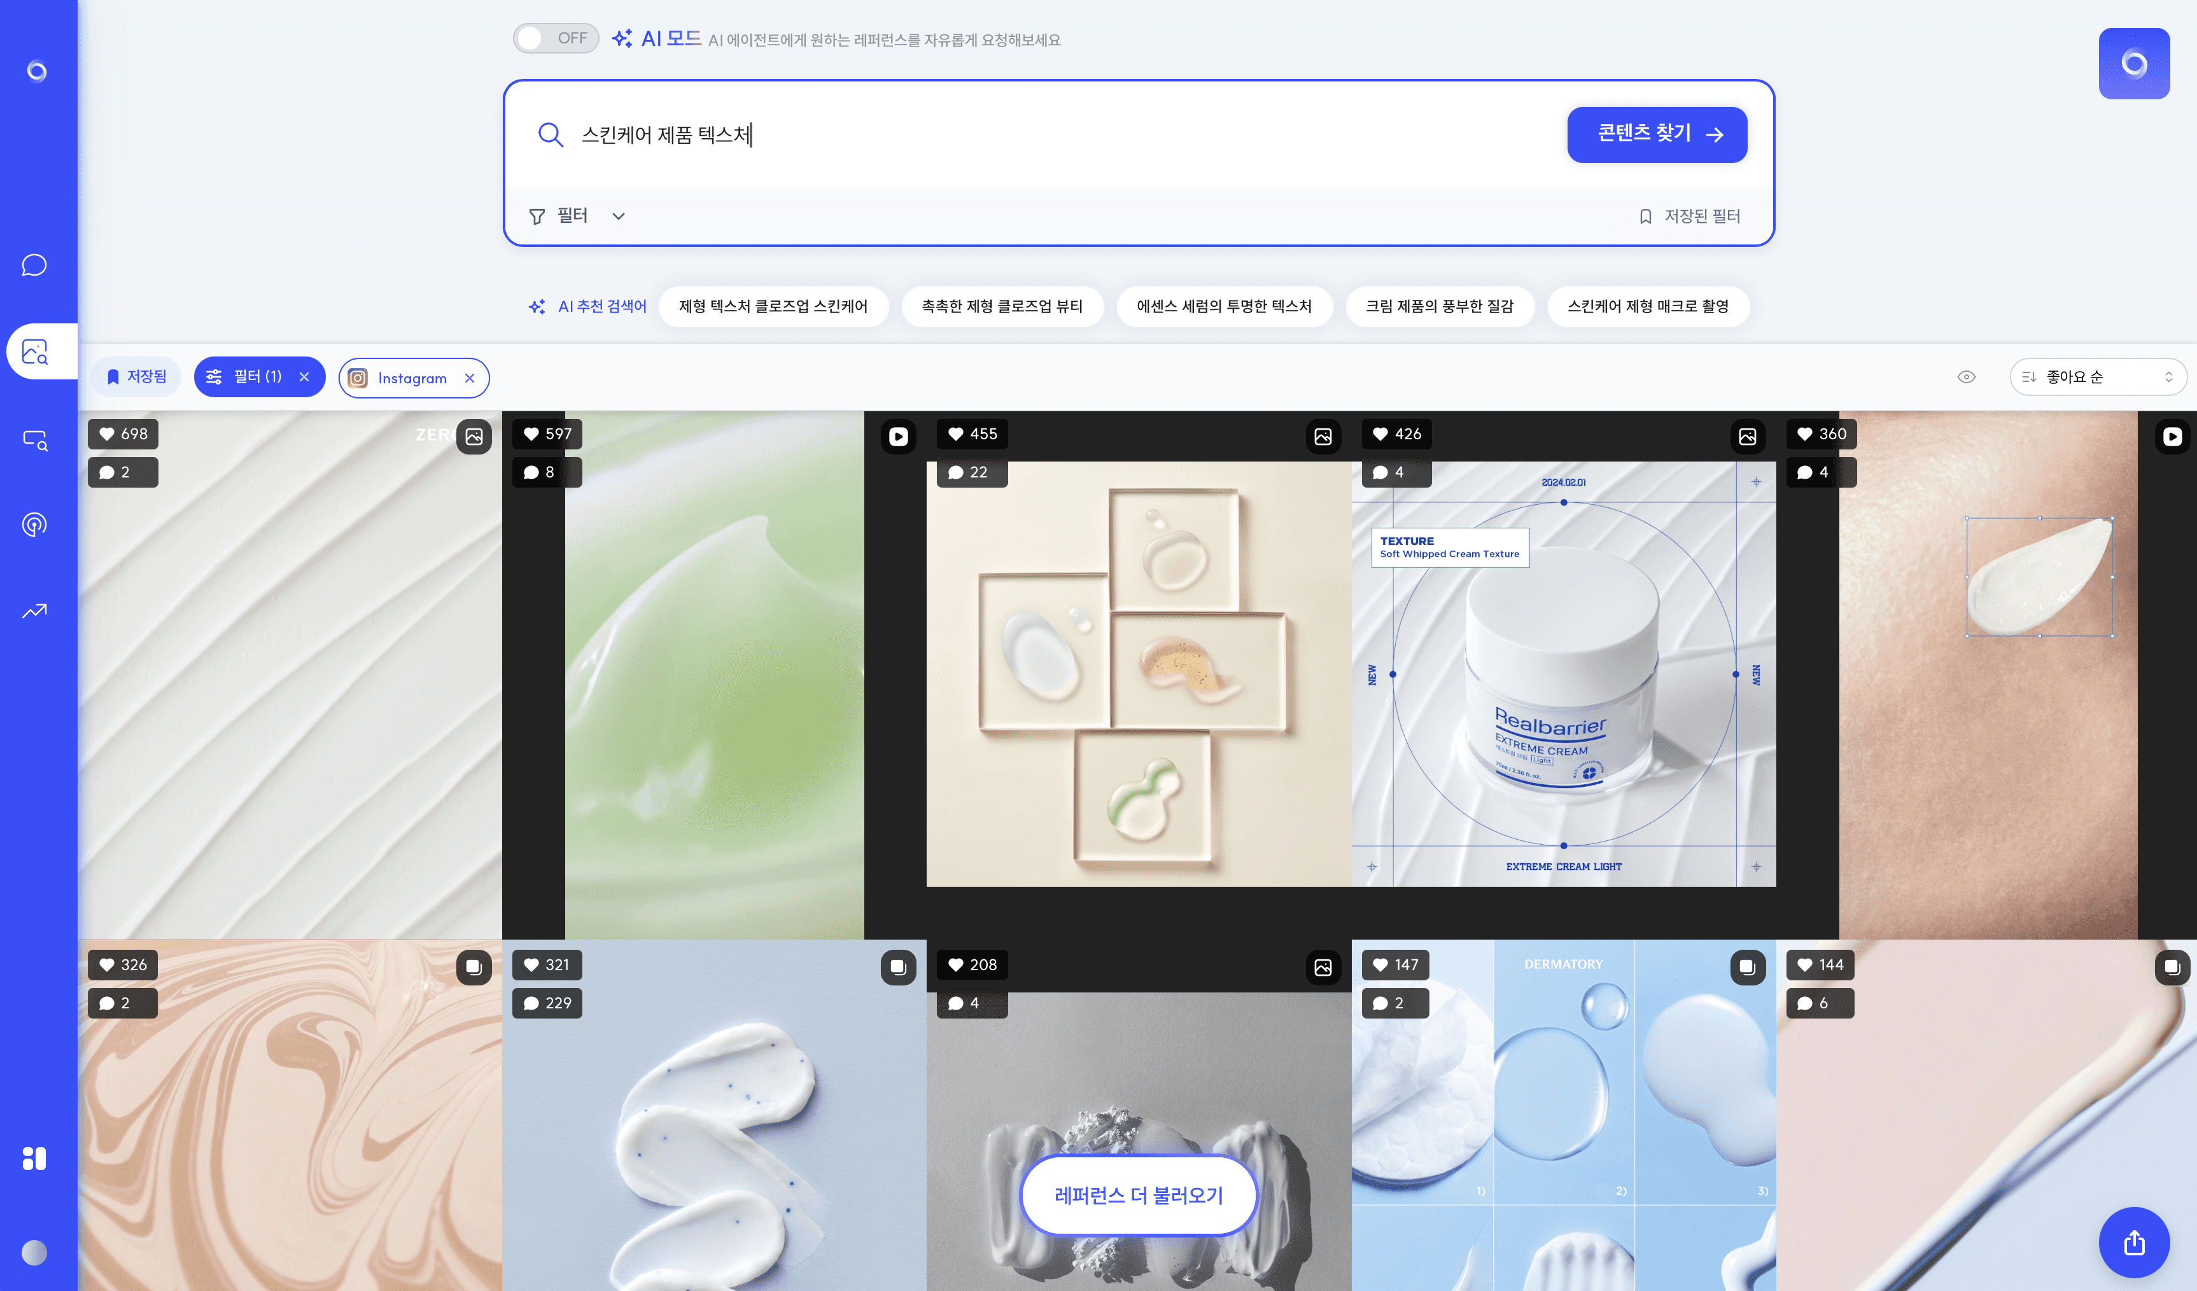The image size is (2197, 1291).
Task: Select suggestion 스킨케어 제형 매크로 촬영
Action: tap(1647, 306)
